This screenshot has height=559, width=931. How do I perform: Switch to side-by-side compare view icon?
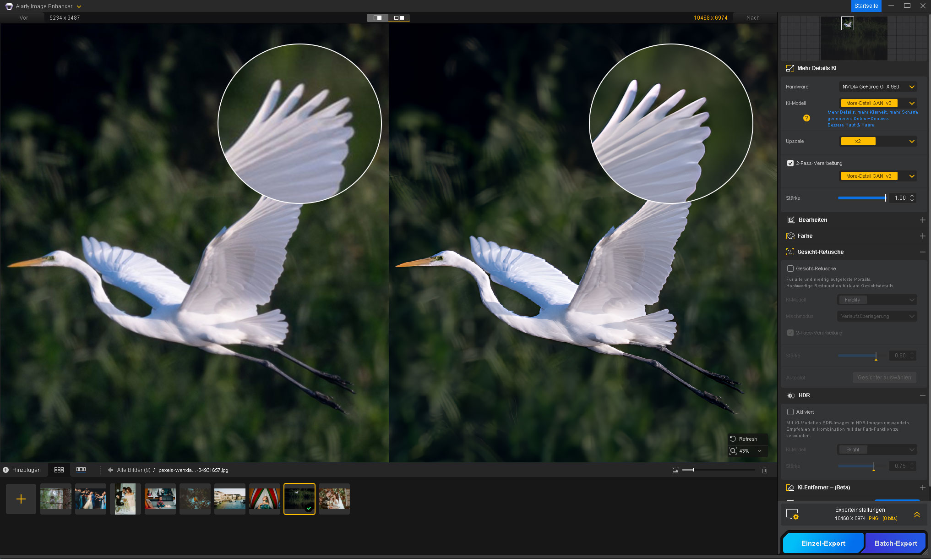point(399,18)
